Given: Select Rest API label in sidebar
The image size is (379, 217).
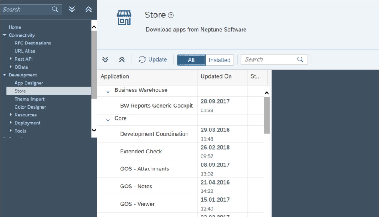Looking at the screenshot, I should (x=23, y=59).
